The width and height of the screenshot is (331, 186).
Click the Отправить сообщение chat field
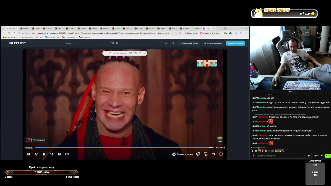pyautogui.click(x=281, y=156)
